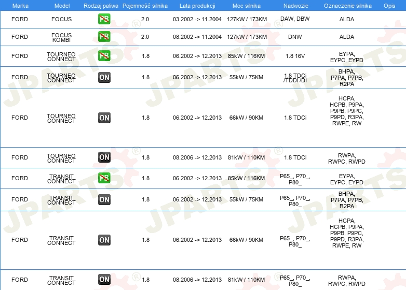This screenshot has height=290, width=406.
Task: Click the Opis column header
Action: [389, 6]
